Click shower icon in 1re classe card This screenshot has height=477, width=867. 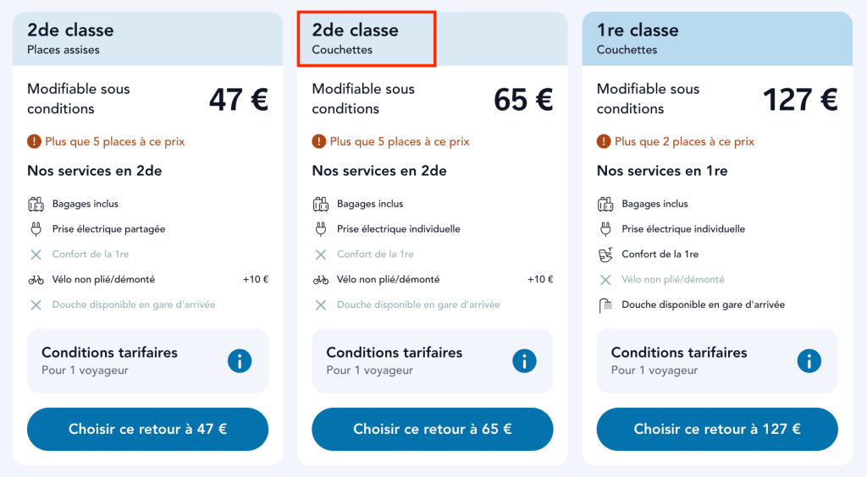click(x=605, y=305)
